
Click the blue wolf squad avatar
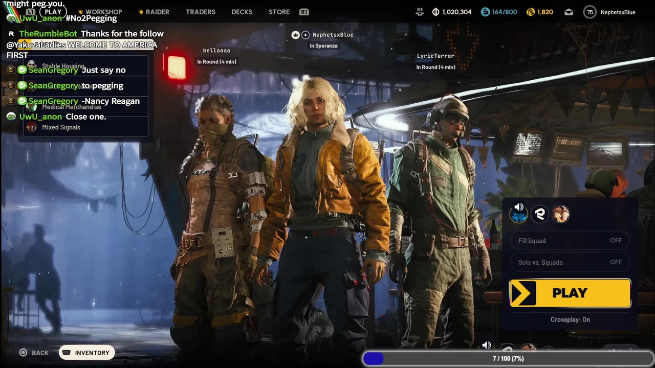click(519, 214)
